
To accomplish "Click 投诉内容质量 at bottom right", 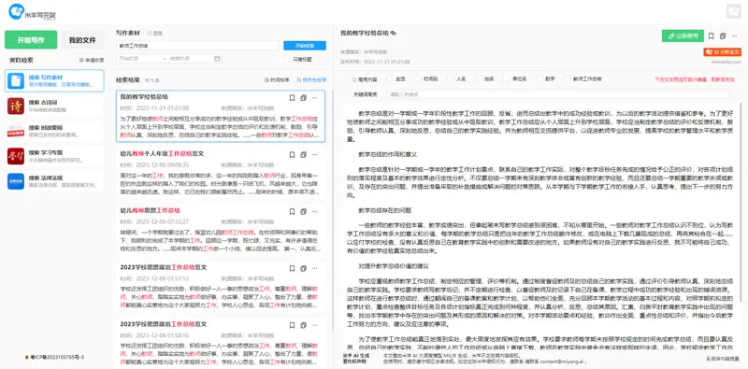I will pyautogui.click(x=723, y=358).
